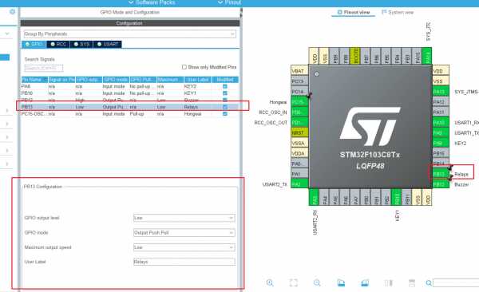479x292 pixels.
Task: Open the Maximum output speed dropdown
Action: pyautogui.click(x=184, y=247)
